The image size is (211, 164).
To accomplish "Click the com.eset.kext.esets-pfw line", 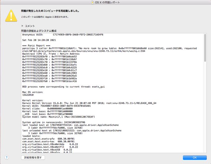I will tap(48, 139).
